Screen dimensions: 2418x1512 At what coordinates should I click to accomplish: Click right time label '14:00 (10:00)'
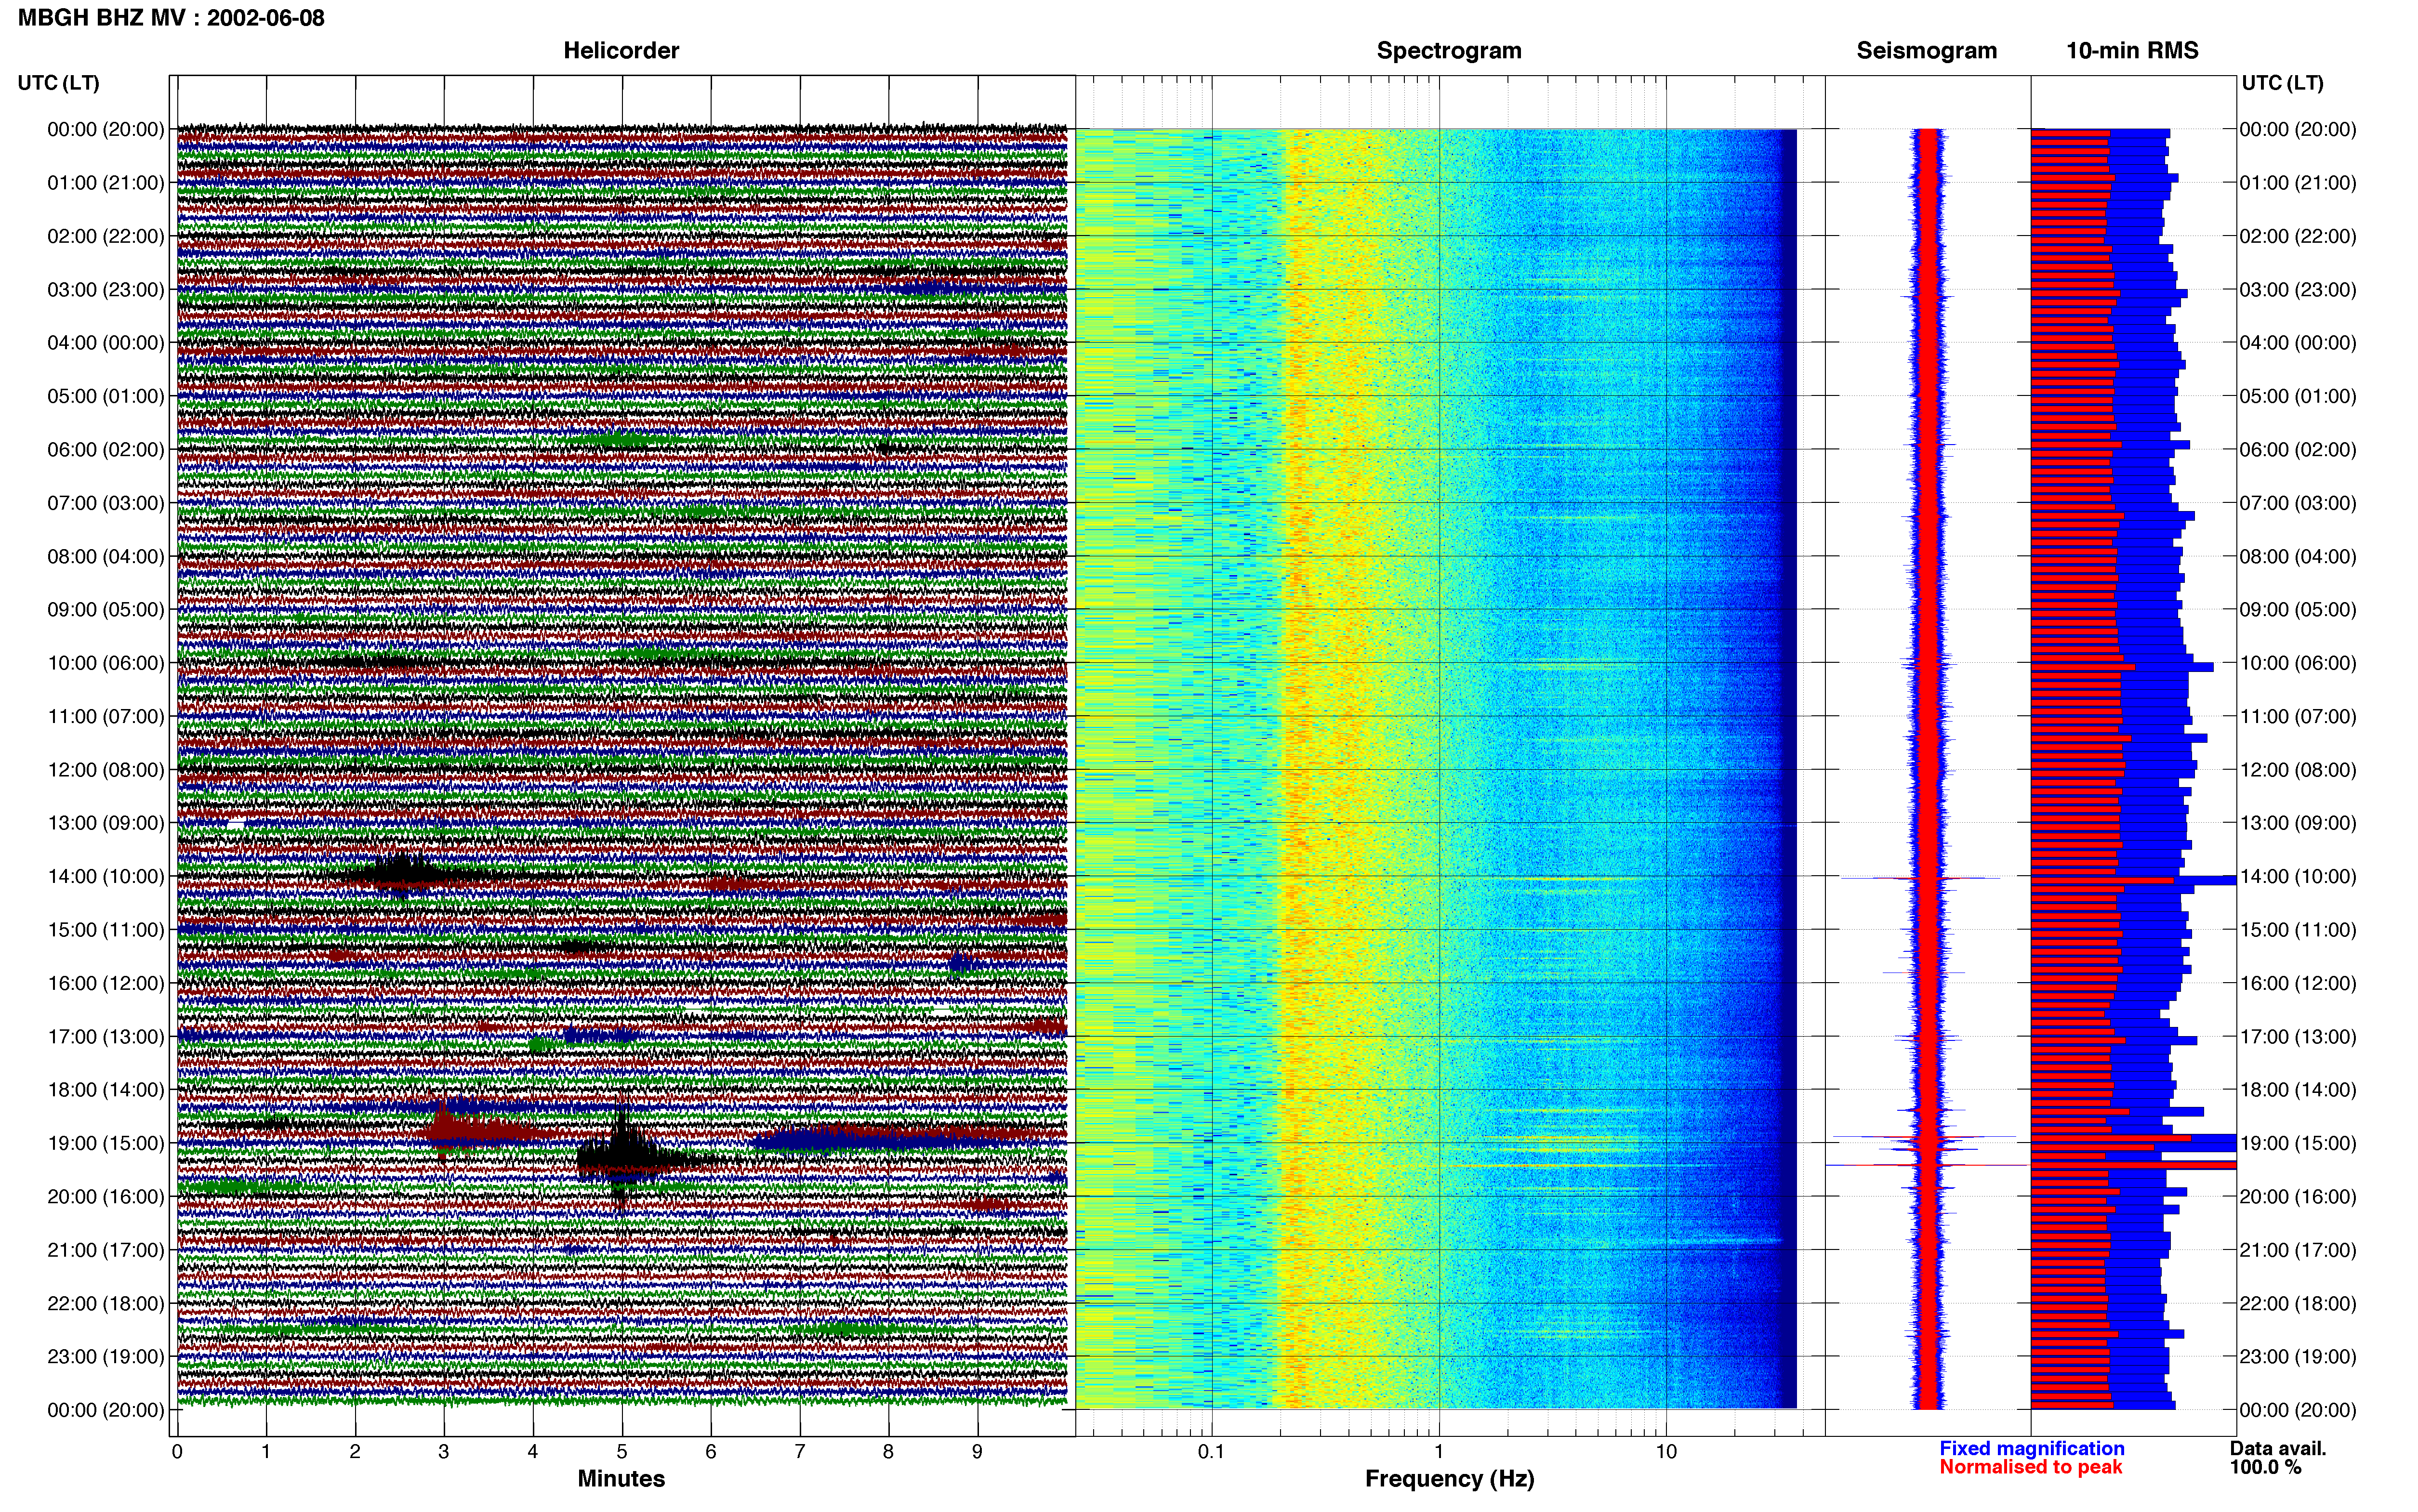[x=2298, y=876]
